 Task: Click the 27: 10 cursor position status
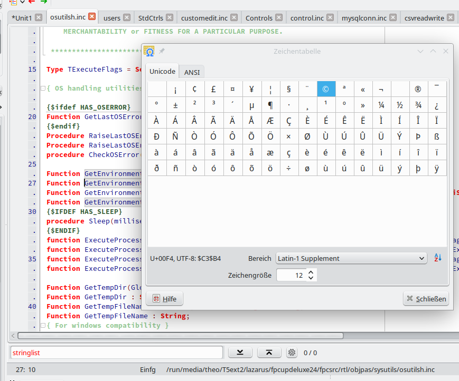[x=25, y=369]
